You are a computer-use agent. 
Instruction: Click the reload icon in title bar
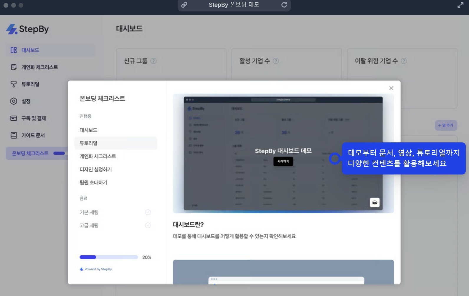pyautogui.click(x=284, y=5)
